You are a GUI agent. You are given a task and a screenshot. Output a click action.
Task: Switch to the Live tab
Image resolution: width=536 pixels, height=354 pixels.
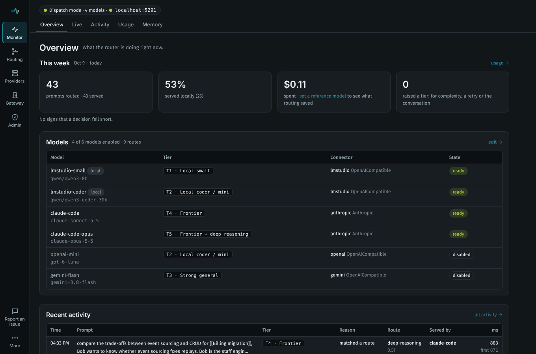click(77, 24)
